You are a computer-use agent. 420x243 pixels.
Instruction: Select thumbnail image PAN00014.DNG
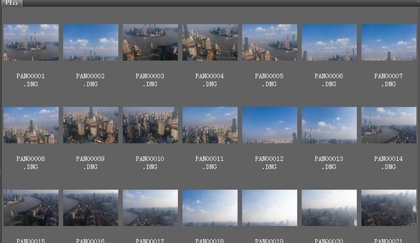(x=389, y=125)
